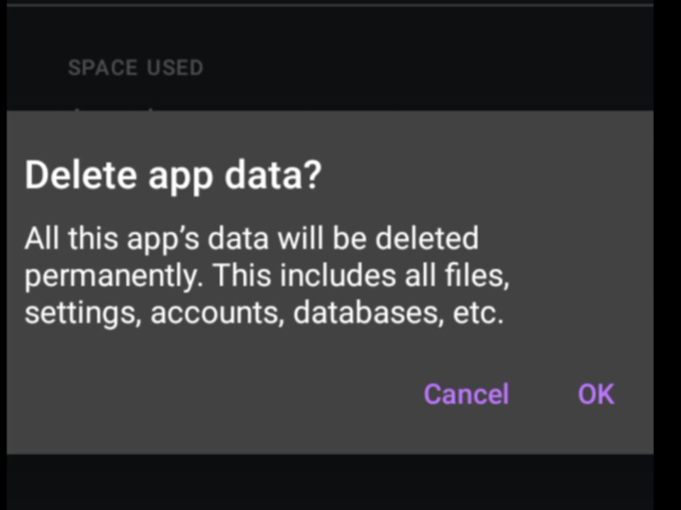Click the "SPACE USED" section header

click(x=135, y=68)
